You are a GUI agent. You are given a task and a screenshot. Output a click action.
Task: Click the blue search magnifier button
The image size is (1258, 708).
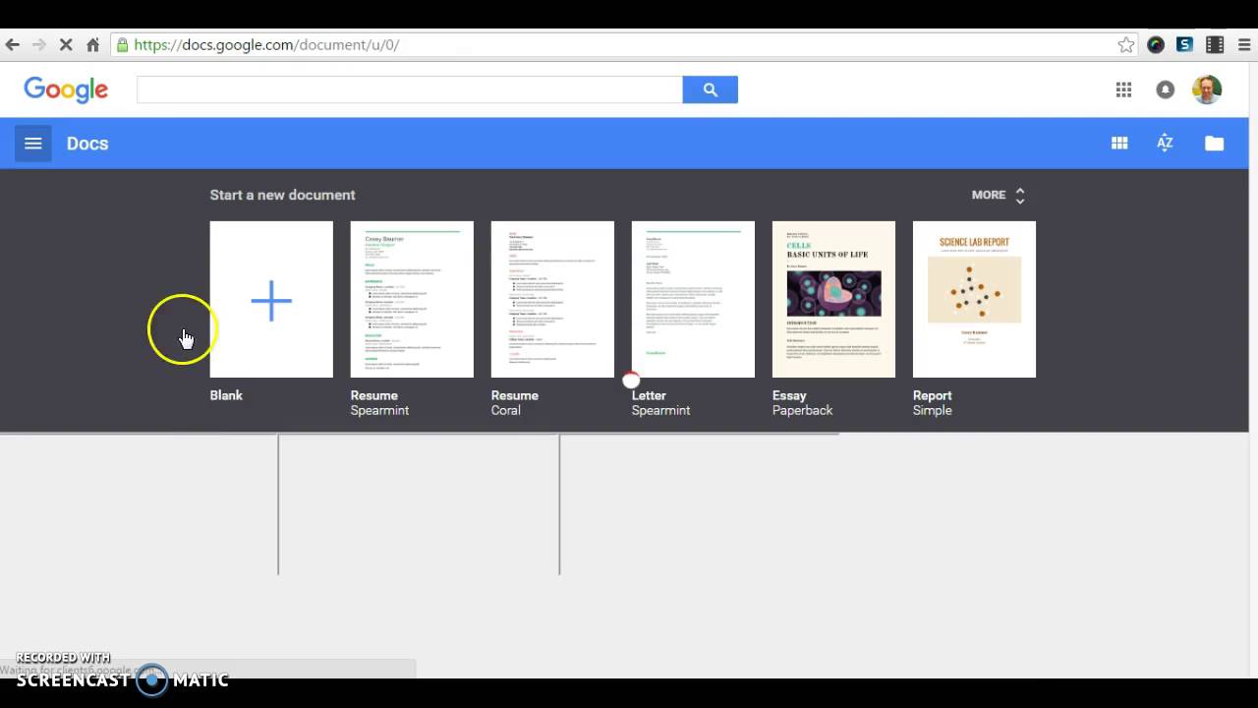[x=710, y=89]
